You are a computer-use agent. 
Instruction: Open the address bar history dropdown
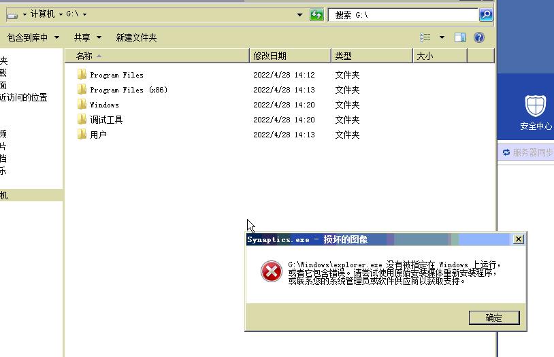299,15
